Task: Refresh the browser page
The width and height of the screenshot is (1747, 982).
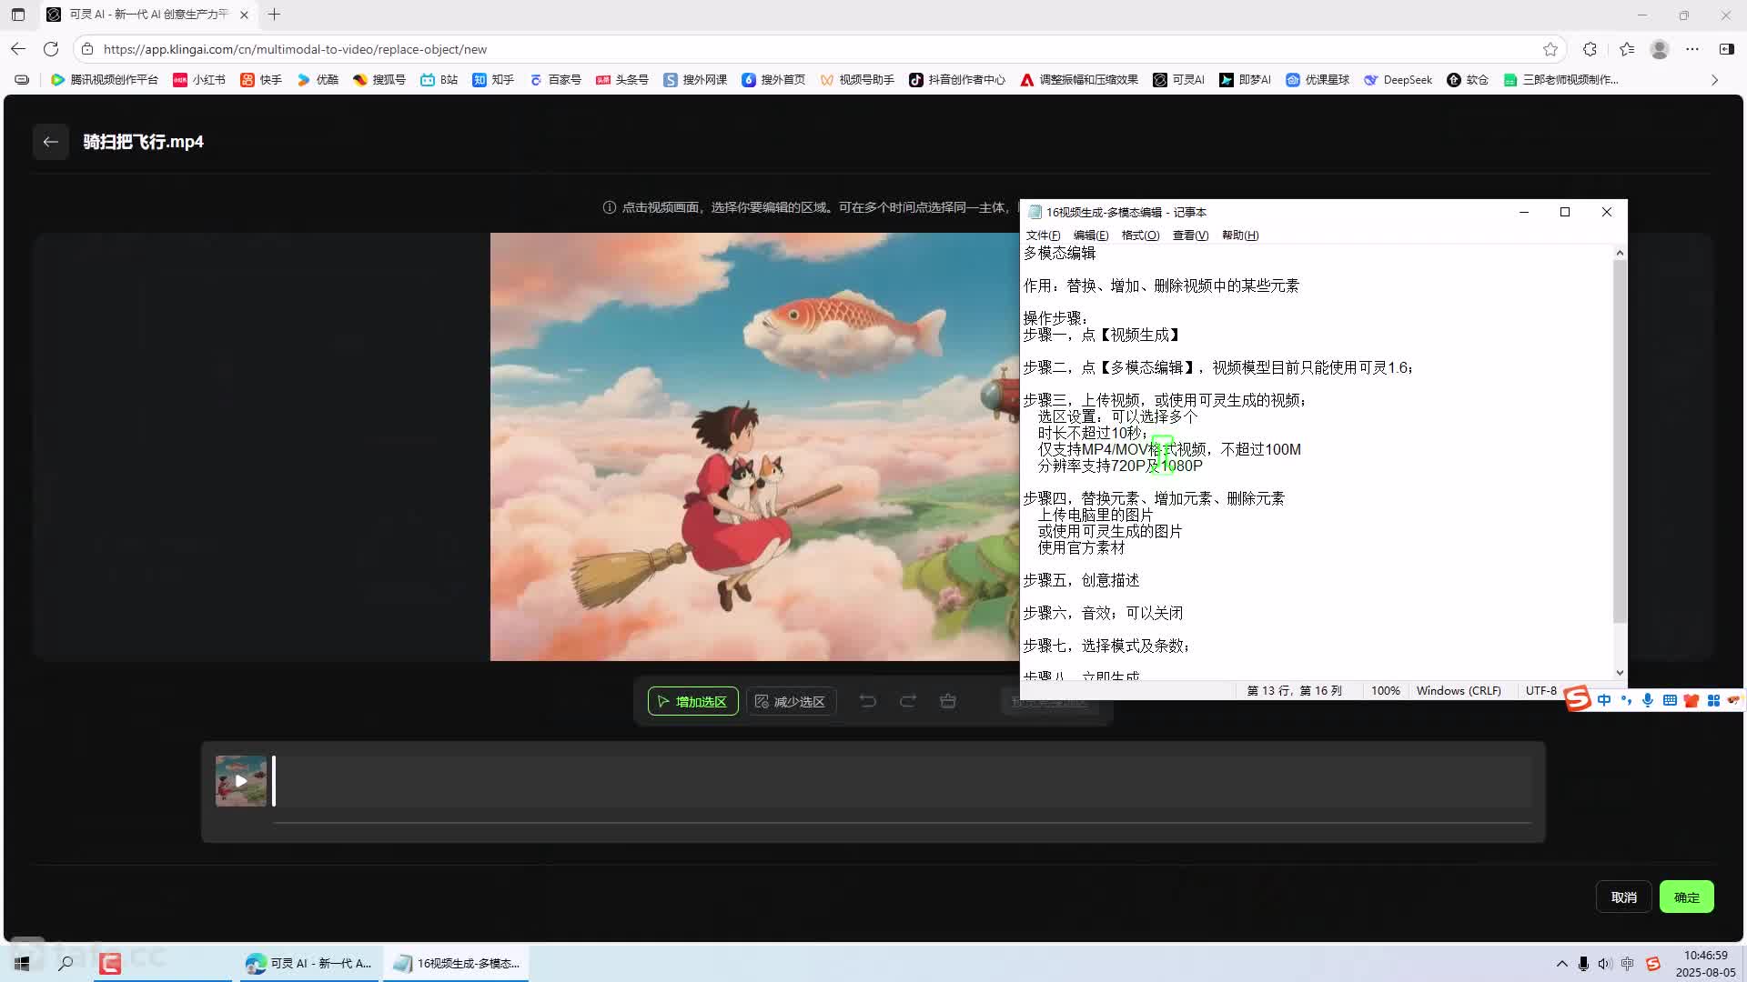Action: coord(51,49)
